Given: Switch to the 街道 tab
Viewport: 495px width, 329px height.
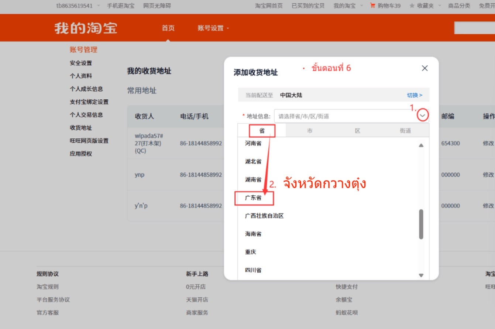Looking at the screenshot, I should coord(405,131).
